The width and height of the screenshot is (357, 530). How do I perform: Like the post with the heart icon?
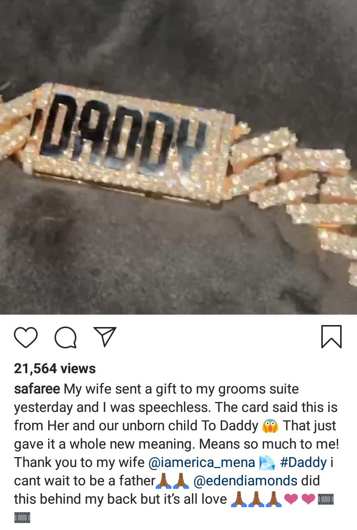click(26, 337)
